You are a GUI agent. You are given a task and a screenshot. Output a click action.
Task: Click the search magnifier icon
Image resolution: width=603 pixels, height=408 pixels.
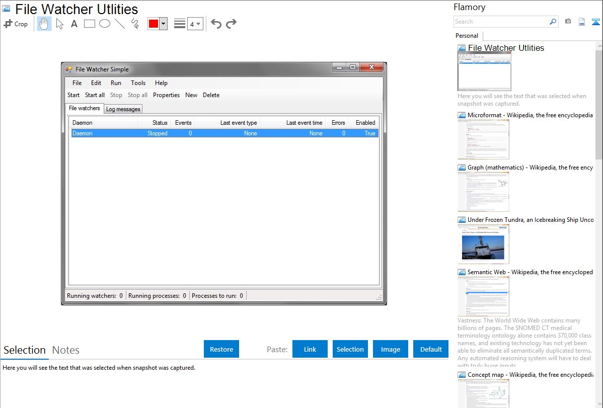pyautogui.click(x=553, y=22)
